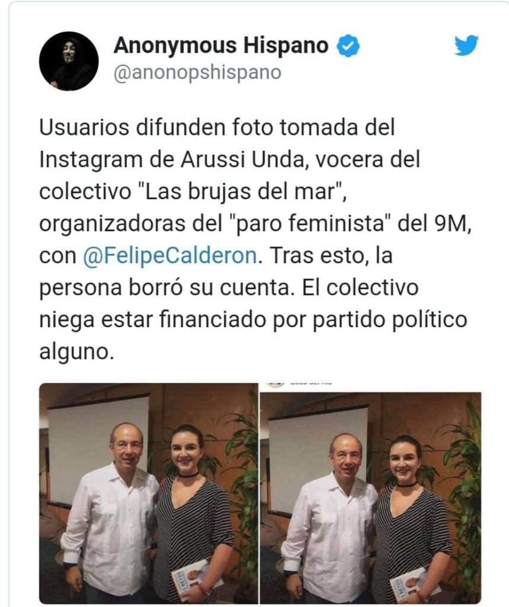Click the black choker in the left photo
The width and height of the screenshot is (509, 607).
point(189,475)
